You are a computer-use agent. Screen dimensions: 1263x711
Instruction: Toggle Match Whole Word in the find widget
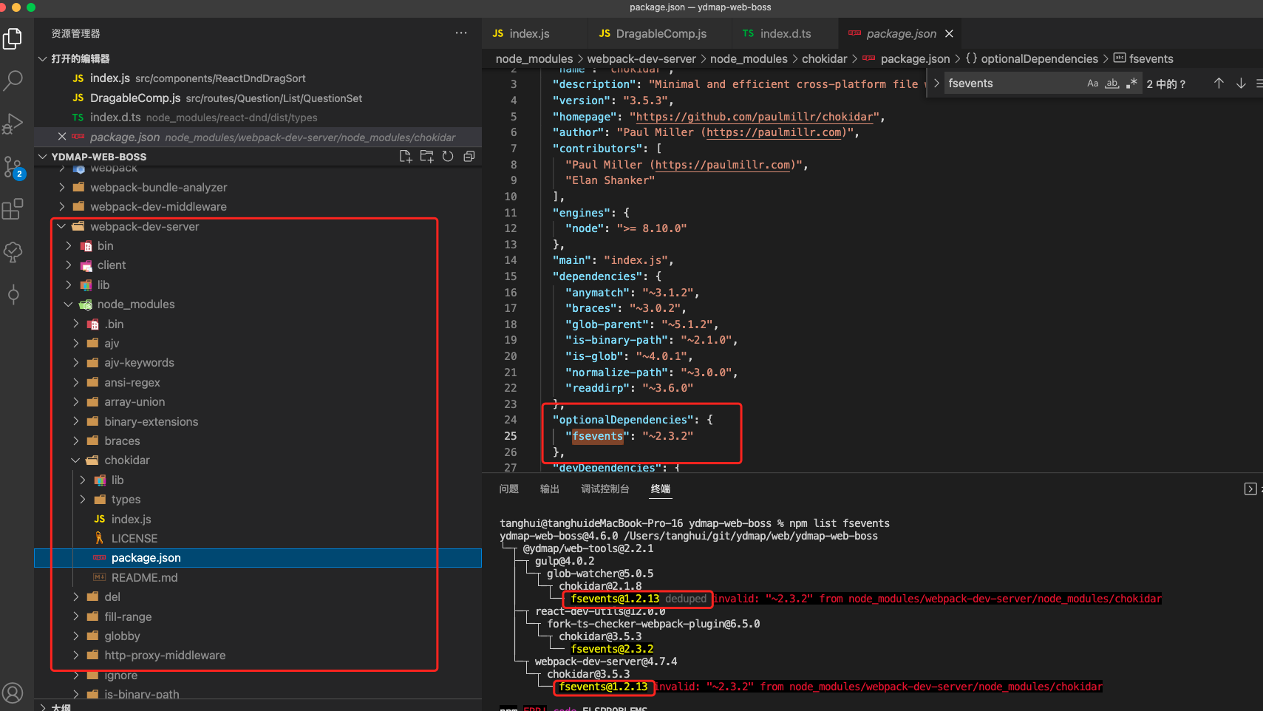1111,83
